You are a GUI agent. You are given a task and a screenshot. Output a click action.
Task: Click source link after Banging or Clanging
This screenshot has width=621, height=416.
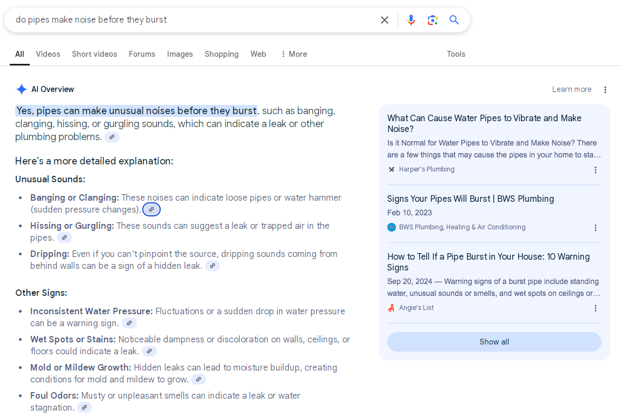(151, 209)
